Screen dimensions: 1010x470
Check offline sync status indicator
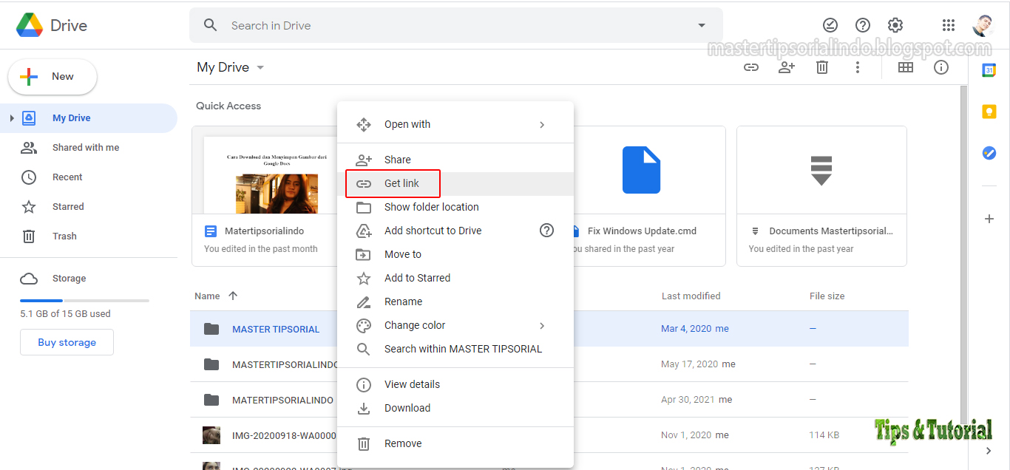830,24
